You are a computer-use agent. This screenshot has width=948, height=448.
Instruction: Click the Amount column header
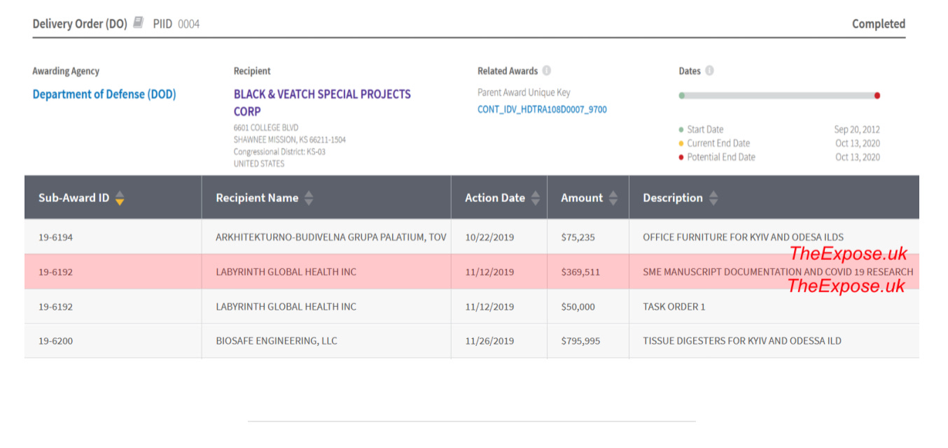[x=588, y=198]
